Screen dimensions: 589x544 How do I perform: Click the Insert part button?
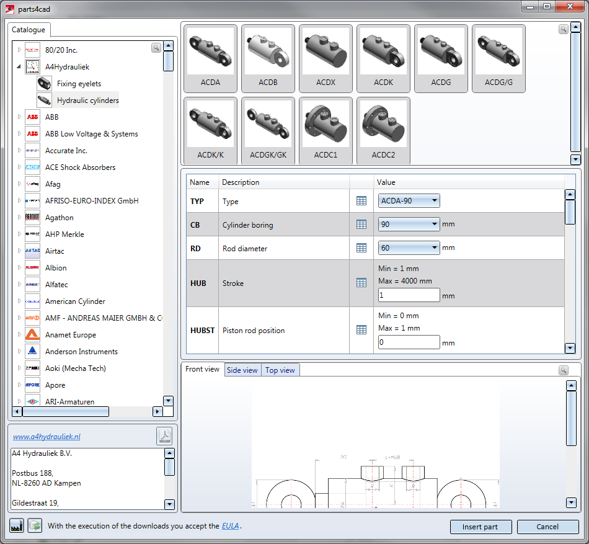coord(480,527)
